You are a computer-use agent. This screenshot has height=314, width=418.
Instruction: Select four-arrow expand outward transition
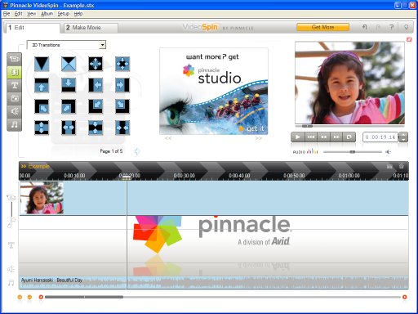96,64
